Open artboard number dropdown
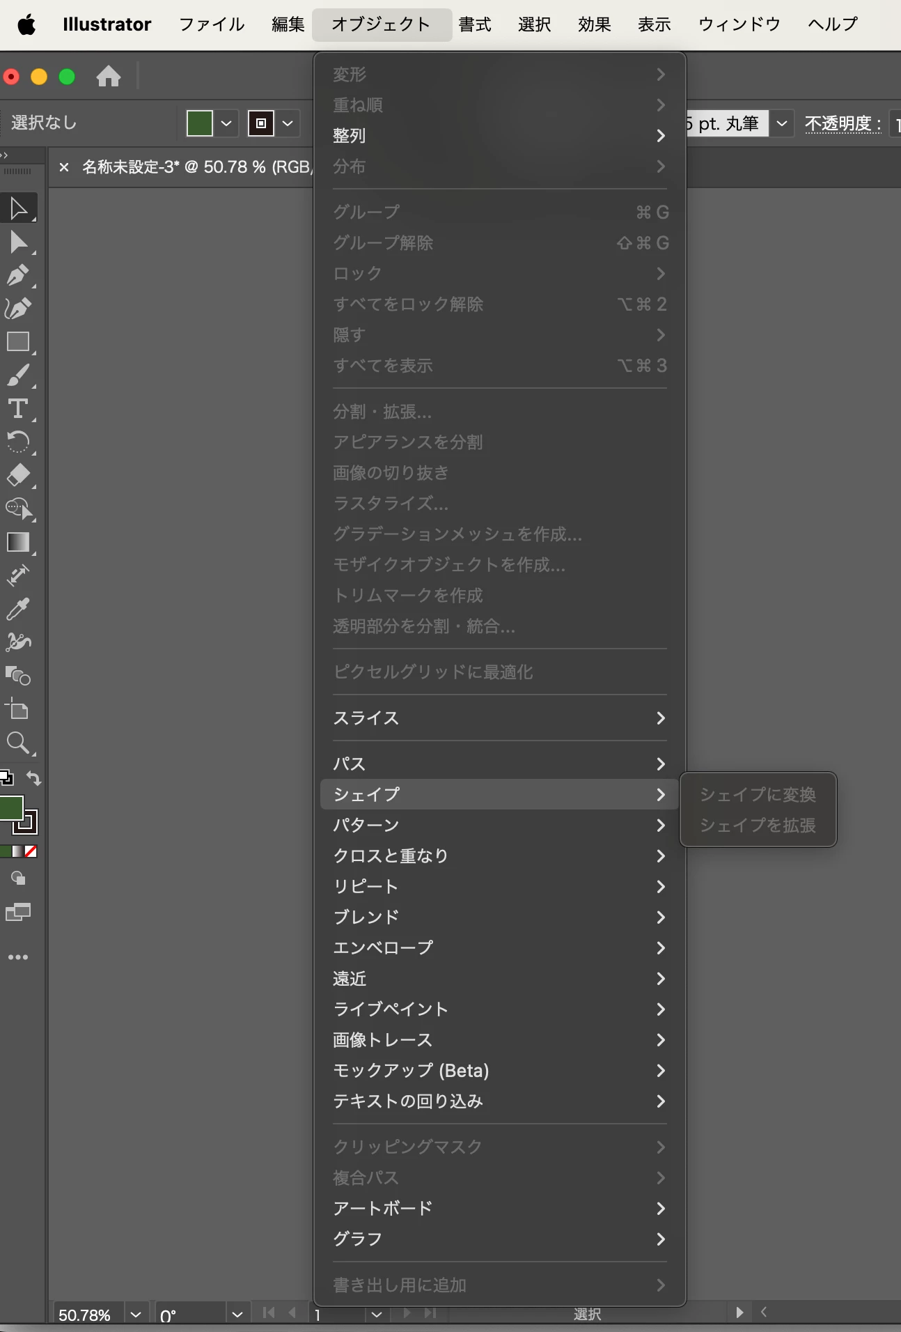 377,1315
